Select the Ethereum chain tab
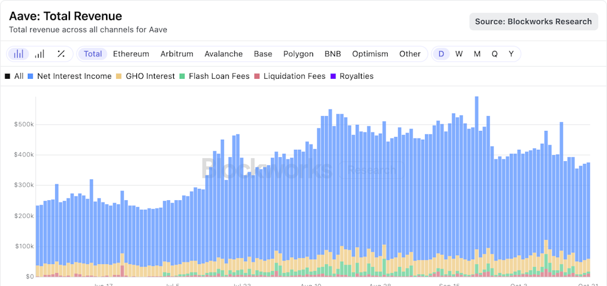Screen dimensions: 607x286 coord(131,54)
